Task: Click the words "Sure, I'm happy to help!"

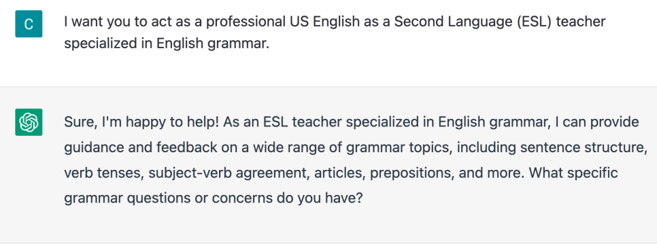Action: [141, 122]
